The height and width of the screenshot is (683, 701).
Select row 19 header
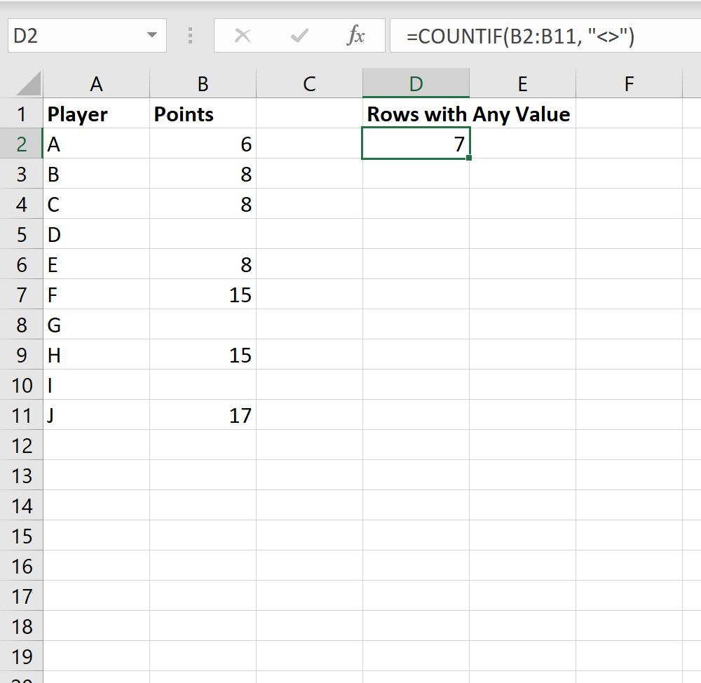tap(22, 656)
